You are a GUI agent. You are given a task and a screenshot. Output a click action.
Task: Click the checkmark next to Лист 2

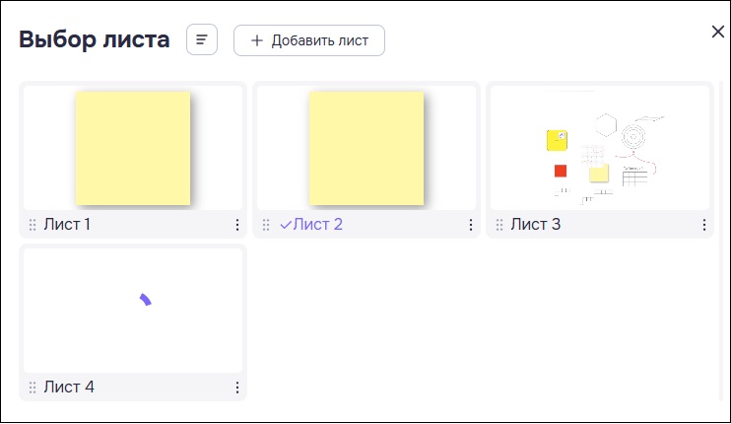286,225
